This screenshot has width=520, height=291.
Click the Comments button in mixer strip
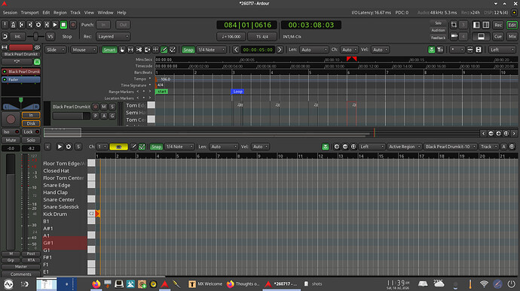coord(20,274)
